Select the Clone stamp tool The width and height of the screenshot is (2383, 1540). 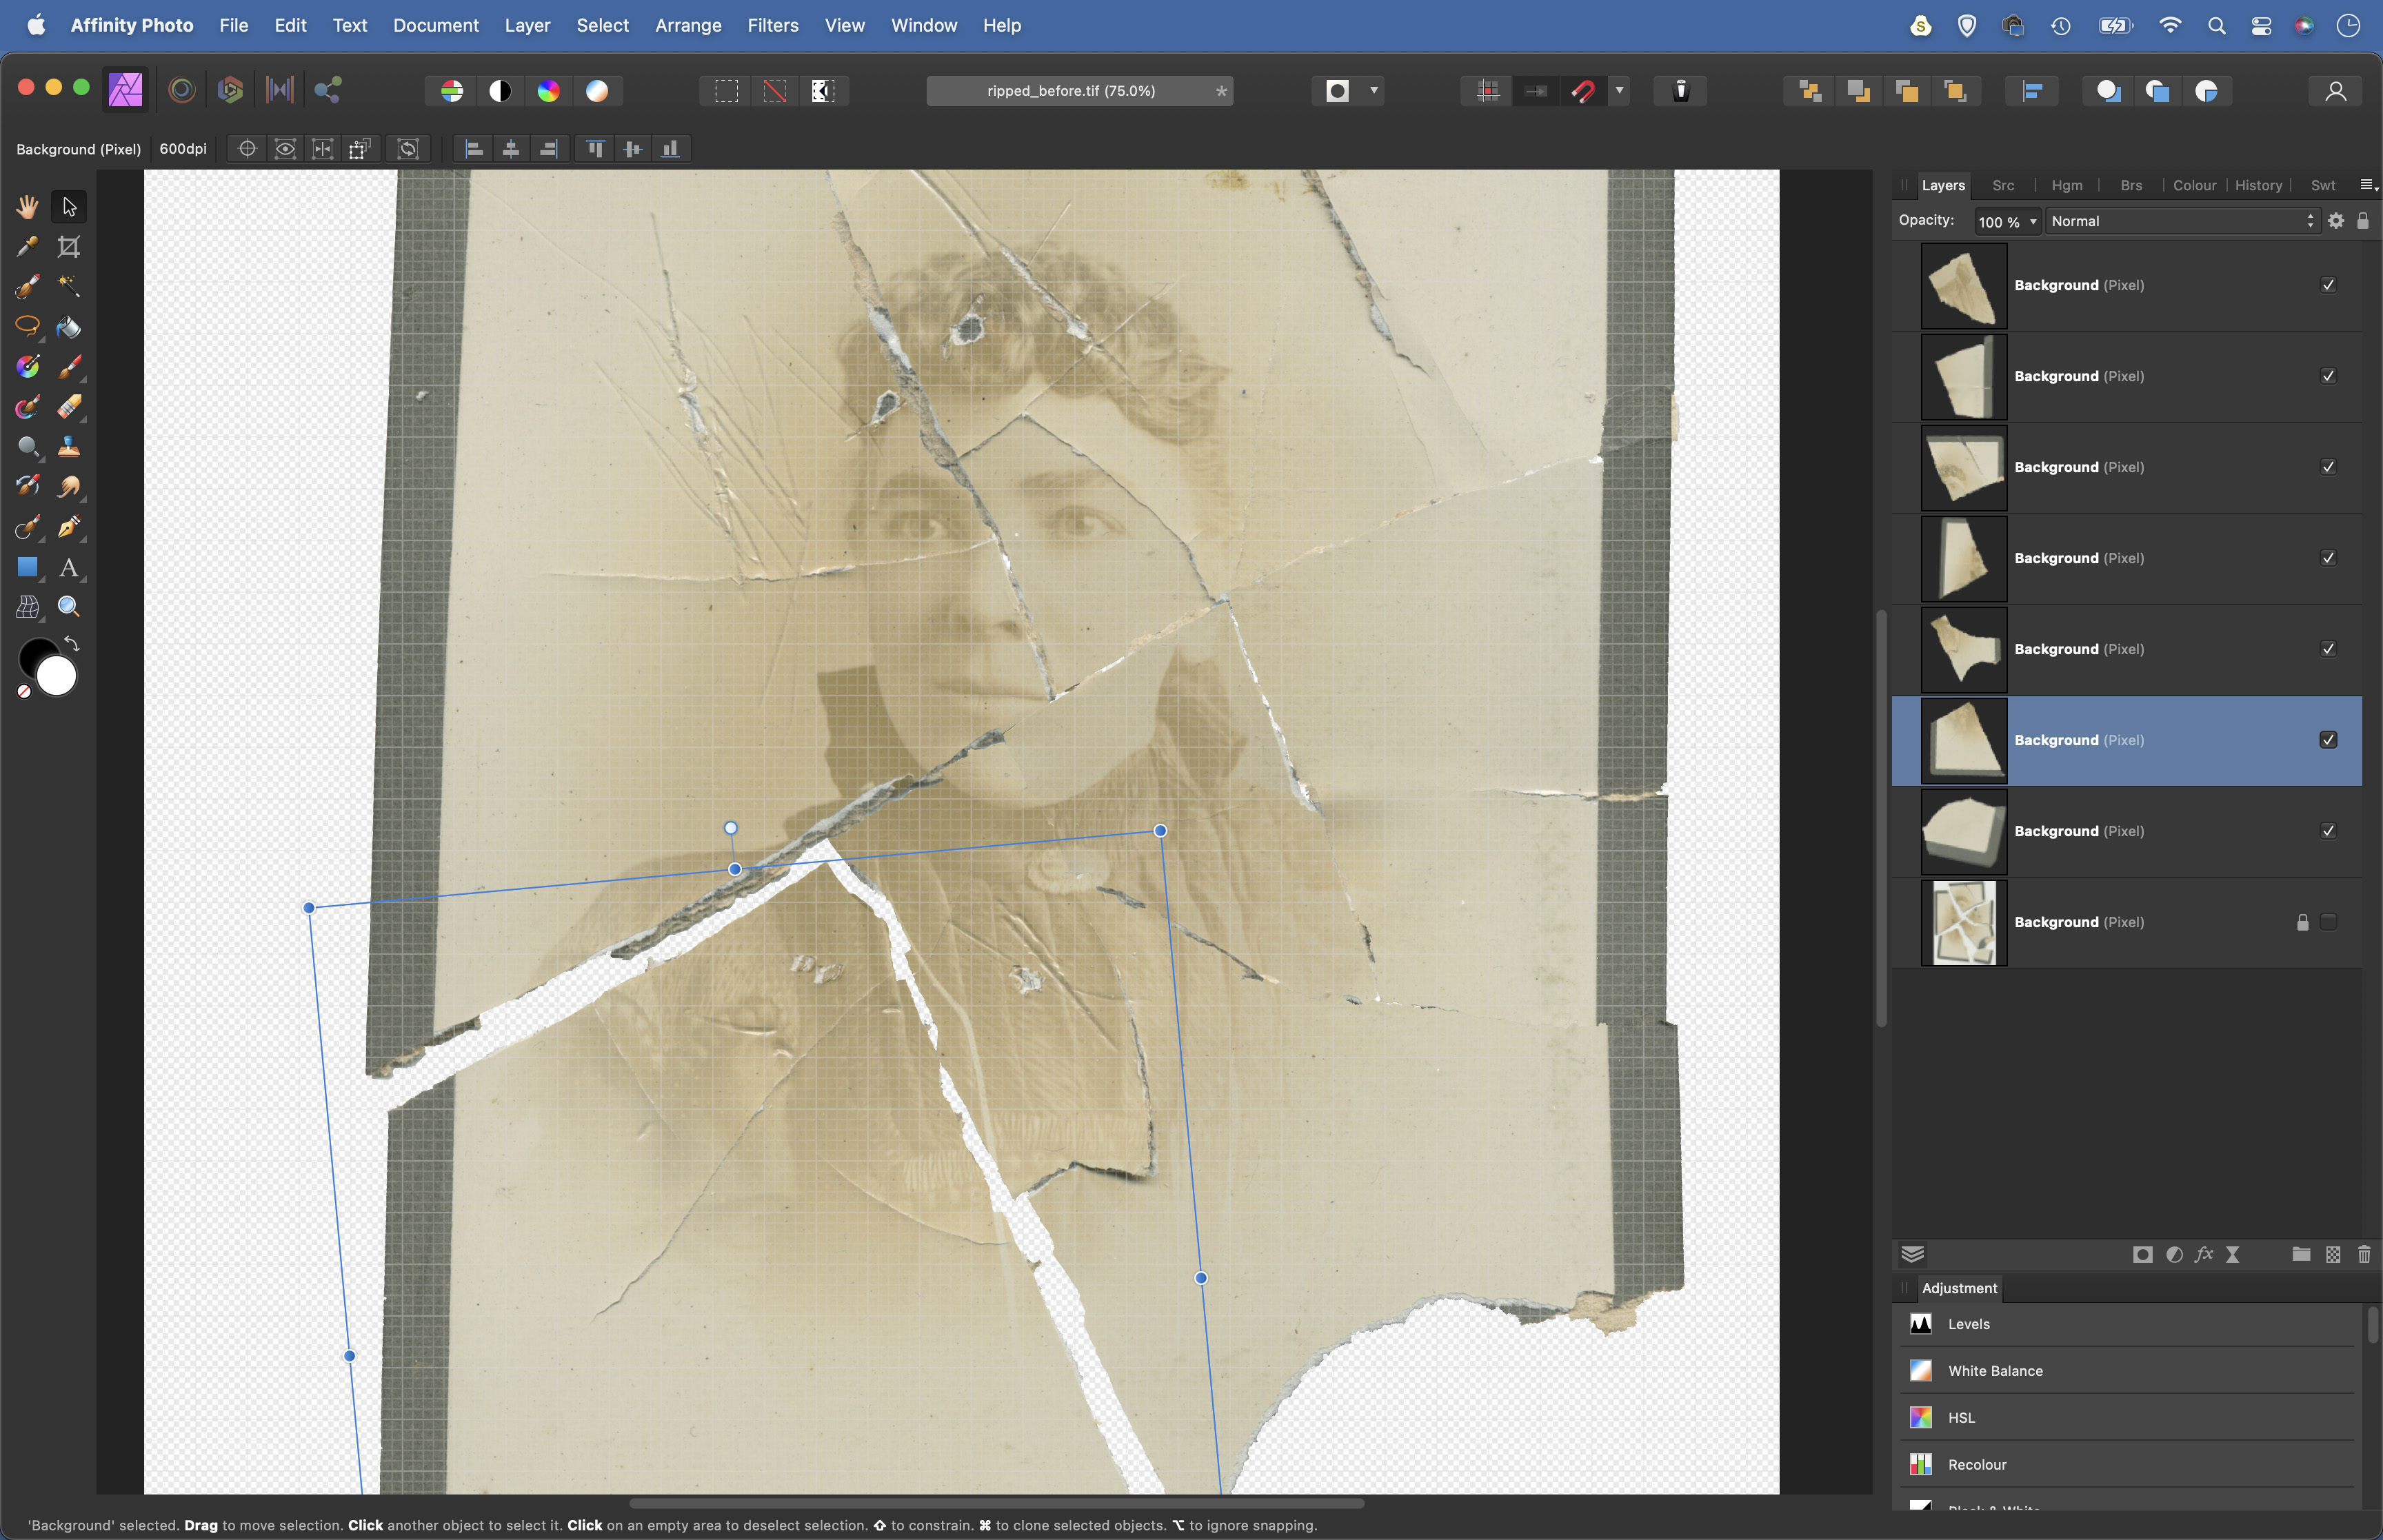point(69,447)
